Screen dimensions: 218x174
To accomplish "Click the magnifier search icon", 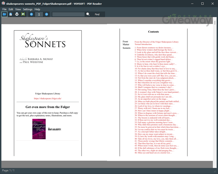I will [88, 14].
